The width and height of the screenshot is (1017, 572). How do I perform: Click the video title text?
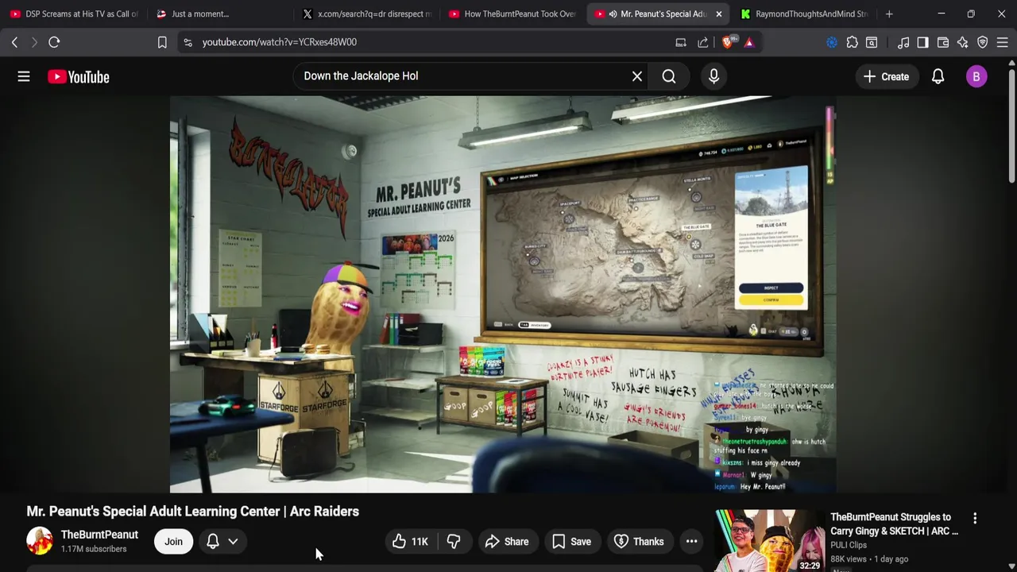[x=193, y=512]
